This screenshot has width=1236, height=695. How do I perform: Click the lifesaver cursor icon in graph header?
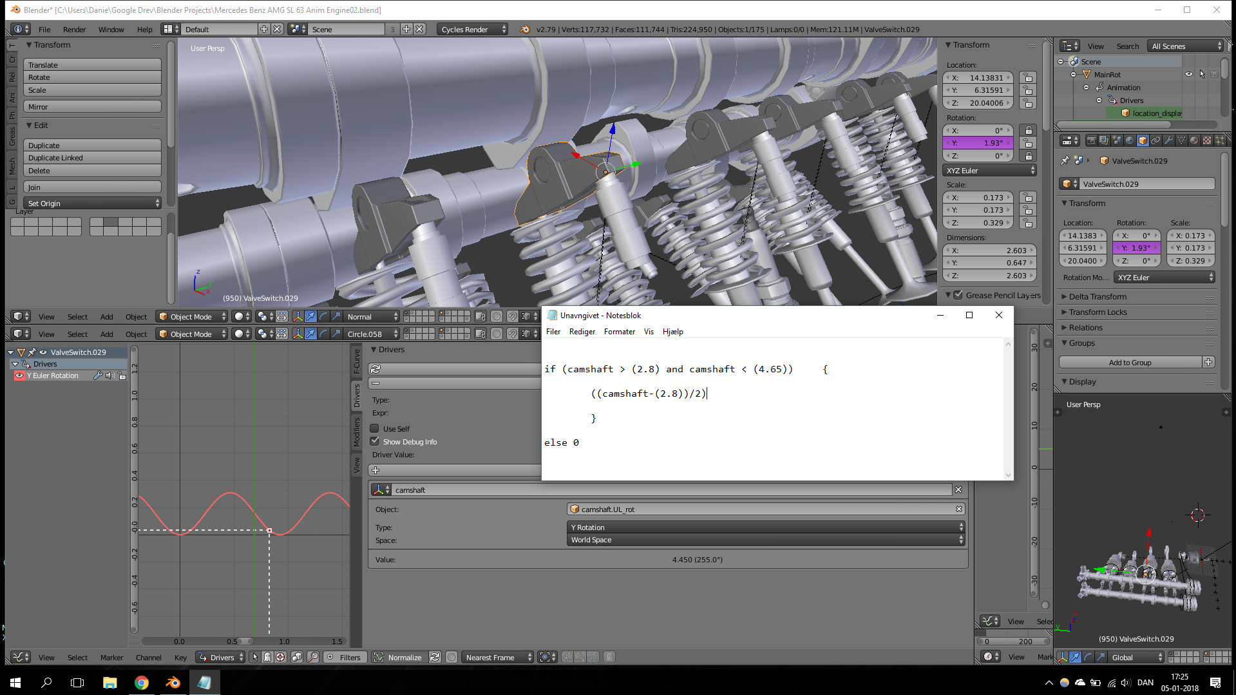click(281, 657)
